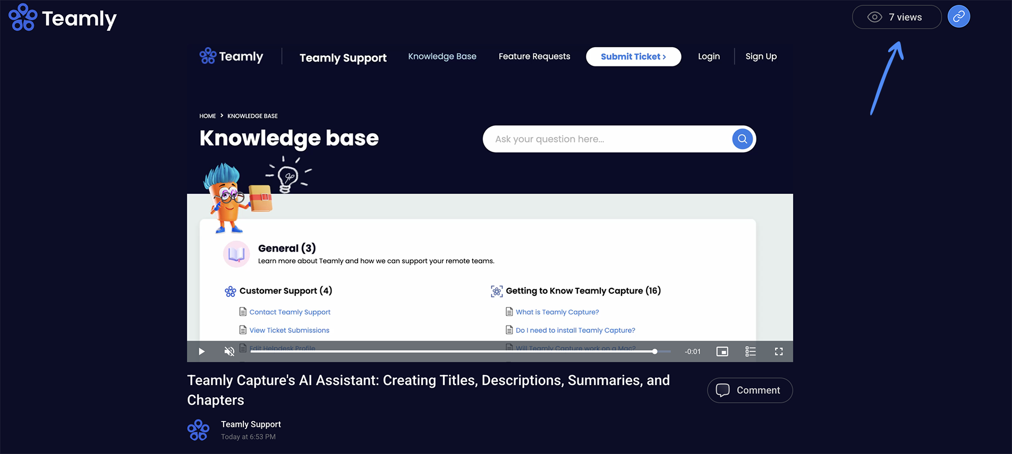
Task: Open the Contact Teamly Support article
Action: coord(290,312)
